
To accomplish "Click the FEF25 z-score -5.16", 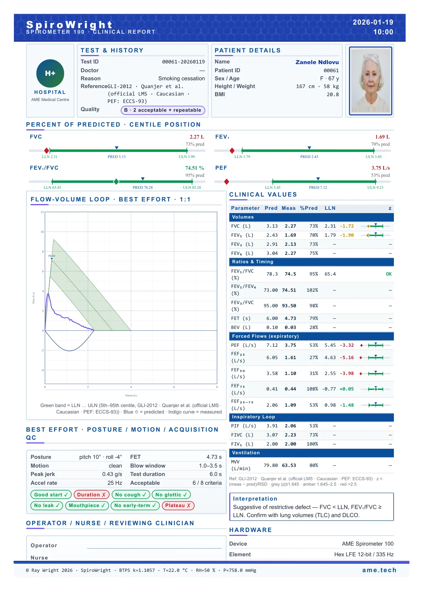I will tap(347, 358).
